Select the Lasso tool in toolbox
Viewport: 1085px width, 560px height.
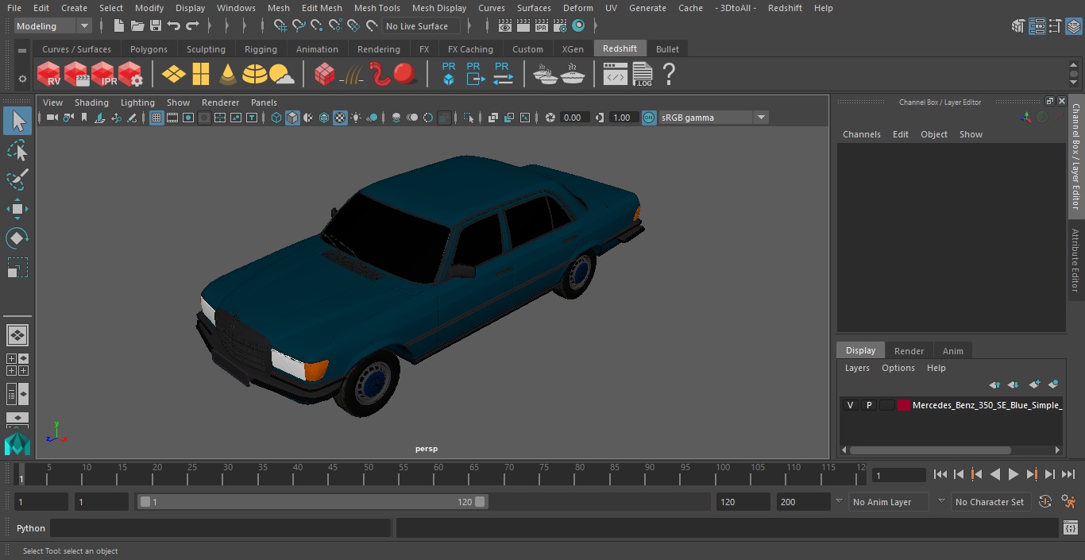click(x=17, y=151)
